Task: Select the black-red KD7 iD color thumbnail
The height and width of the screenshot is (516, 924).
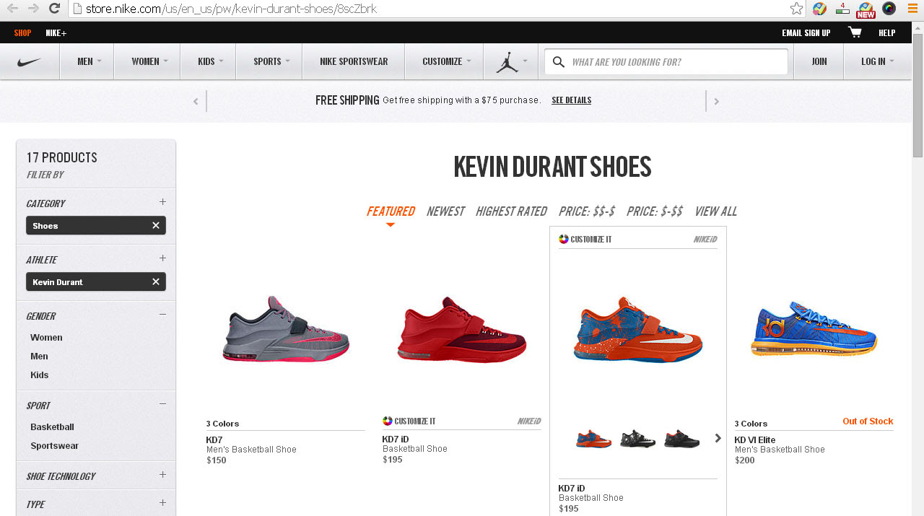Action: point(681,438)
